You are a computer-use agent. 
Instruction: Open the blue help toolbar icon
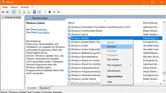click(x=35, y=12)
